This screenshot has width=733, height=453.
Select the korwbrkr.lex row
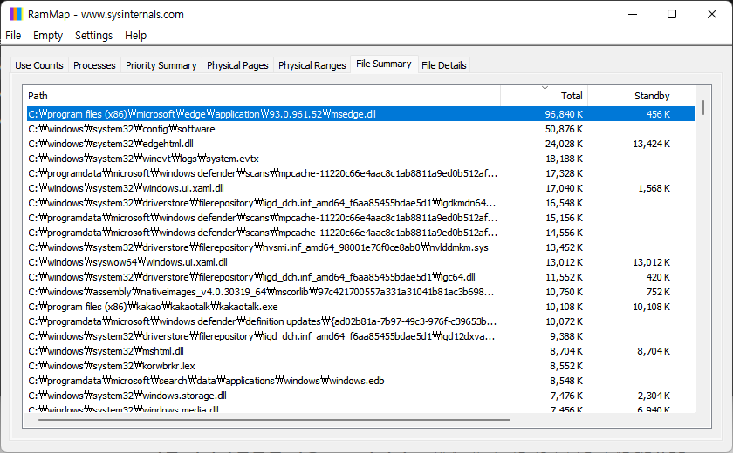[x=361, y=366]
